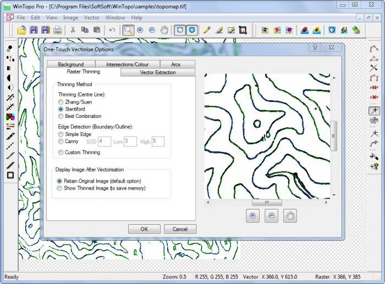The height and width of the screenshot is (284, 385).
Task: Click the shield icon in toolbar
Action: click(x=332, y=30)
